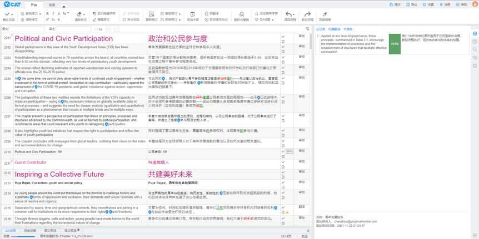The width and height of the screenshot is (479, 239).
Task: Click the 原文 source search input field
Action: (x=27, y=29)
